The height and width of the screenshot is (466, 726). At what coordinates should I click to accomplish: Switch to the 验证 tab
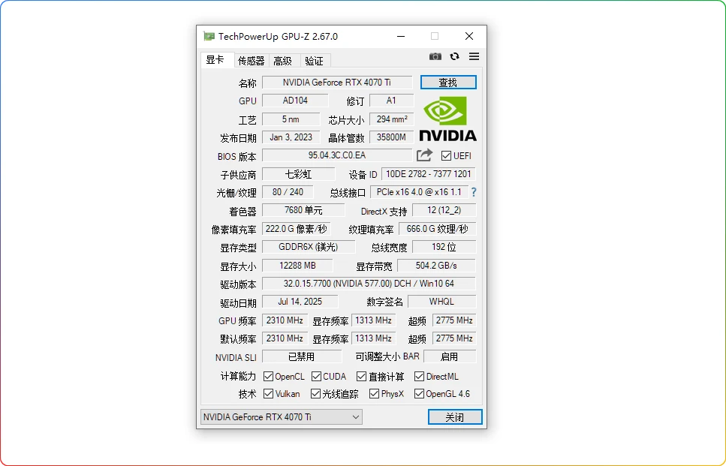pos(315,61)
